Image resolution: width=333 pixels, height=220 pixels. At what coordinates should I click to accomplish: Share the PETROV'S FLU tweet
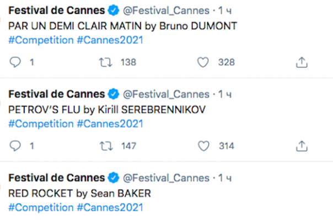[x=302, y=146]
